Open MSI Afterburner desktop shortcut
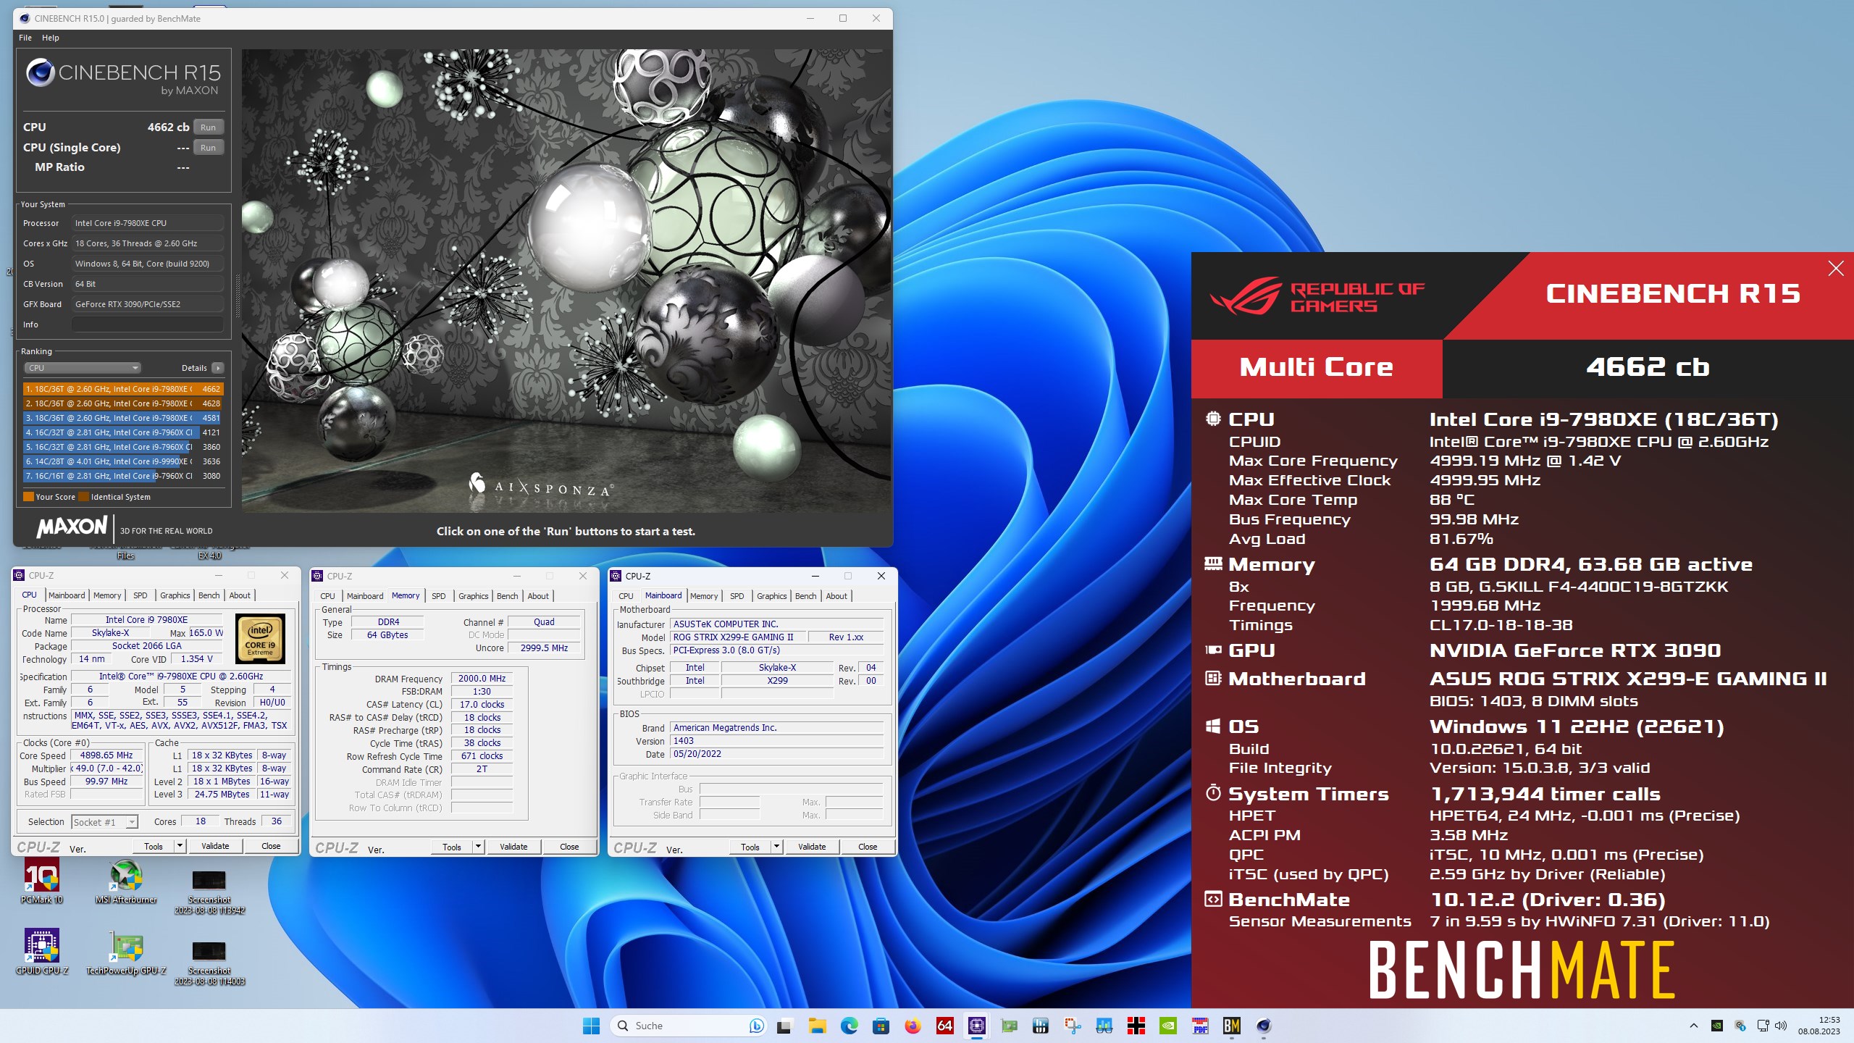 coord(126,881)
